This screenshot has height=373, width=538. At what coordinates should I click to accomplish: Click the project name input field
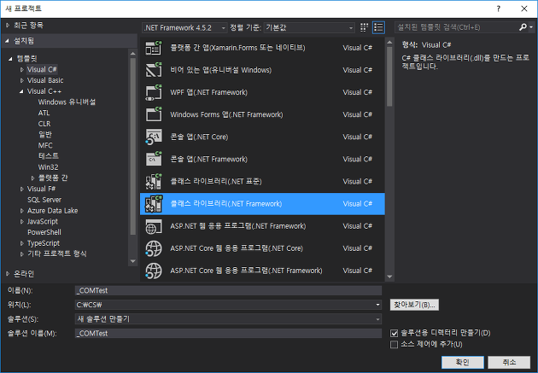pos(228,290)
